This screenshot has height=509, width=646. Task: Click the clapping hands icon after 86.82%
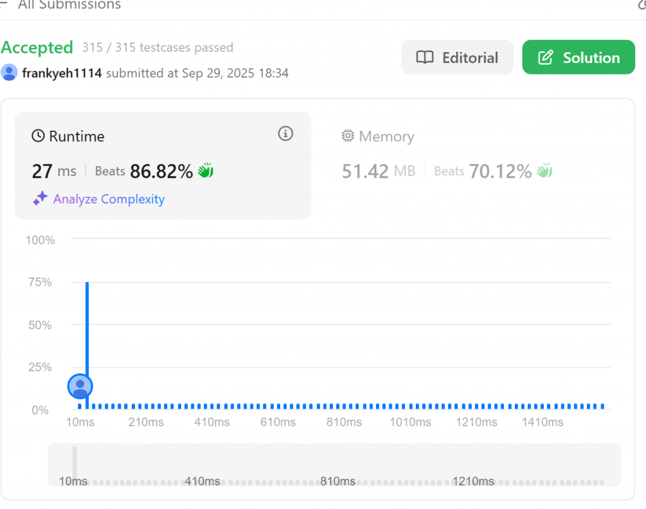[206, 170]
